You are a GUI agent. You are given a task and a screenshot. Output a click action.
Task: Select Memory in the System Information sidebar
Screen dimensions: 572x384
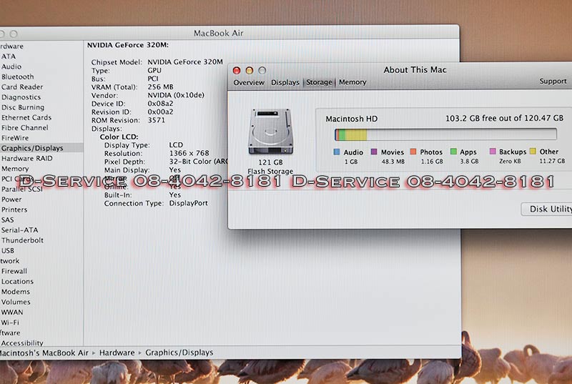[x=14, y=169]
